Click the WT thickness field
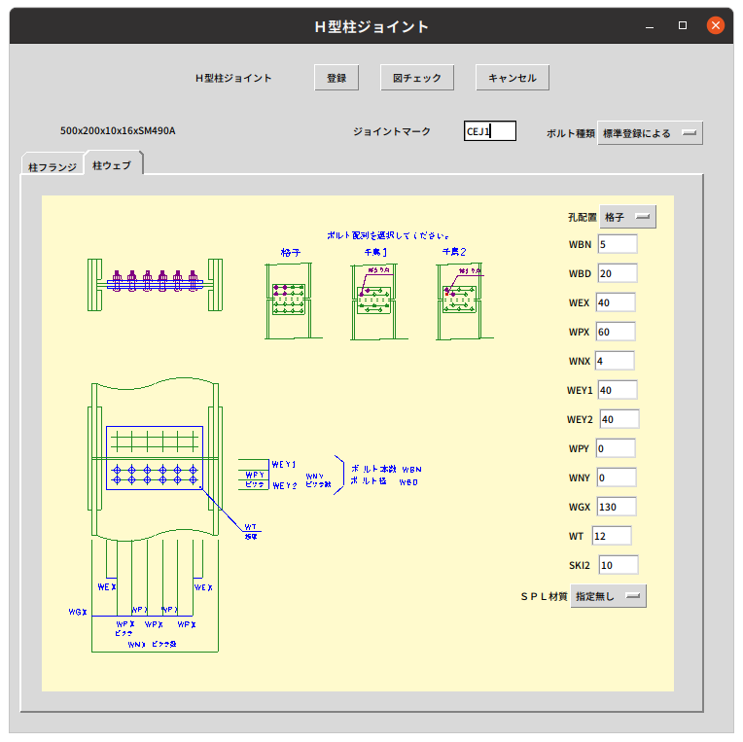 pyautogui.click(x=612, y=536)
